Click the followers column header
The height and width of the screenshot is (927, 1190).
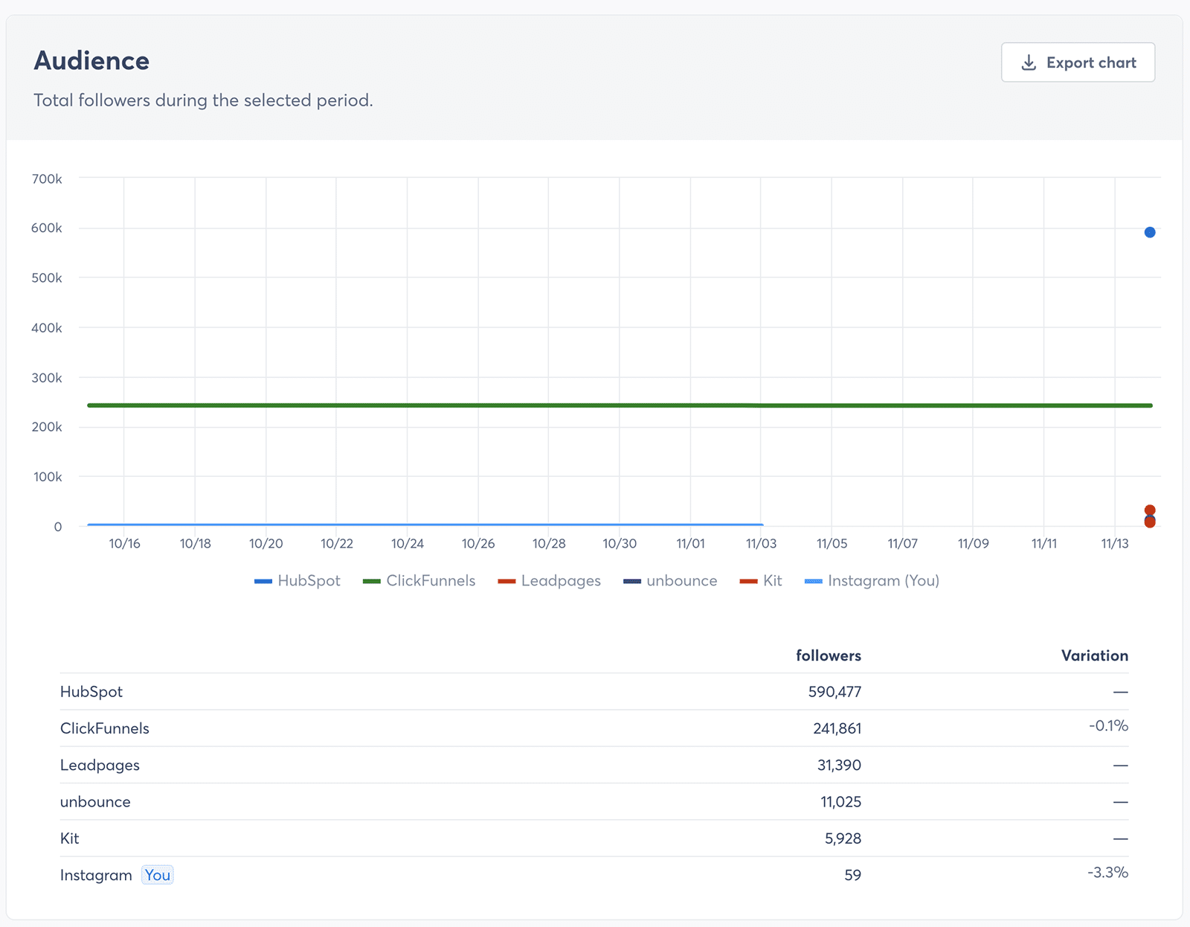[x=829, y=655]
